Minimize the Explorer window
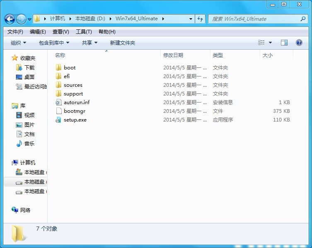 click(272, 5)
